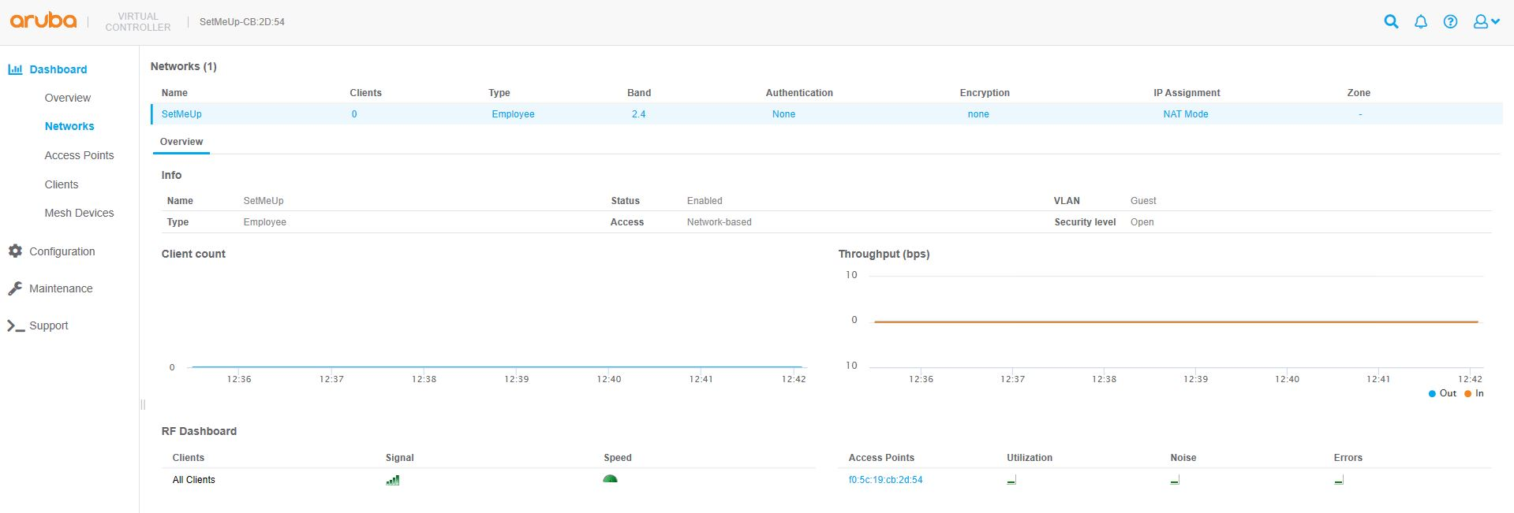Click the Aruba logo
Screen dimensions: 1514x513
pos(43,20)
